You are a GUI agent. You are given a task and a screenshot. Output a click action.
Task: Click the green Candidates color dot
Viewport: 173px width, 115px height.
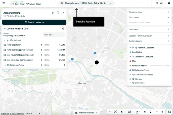[130, 52]
